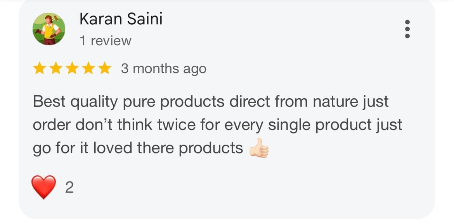Open Karan Saini's reviewer profile name
The width and height of the screenshot is (454, 224).
click(120, 19)
